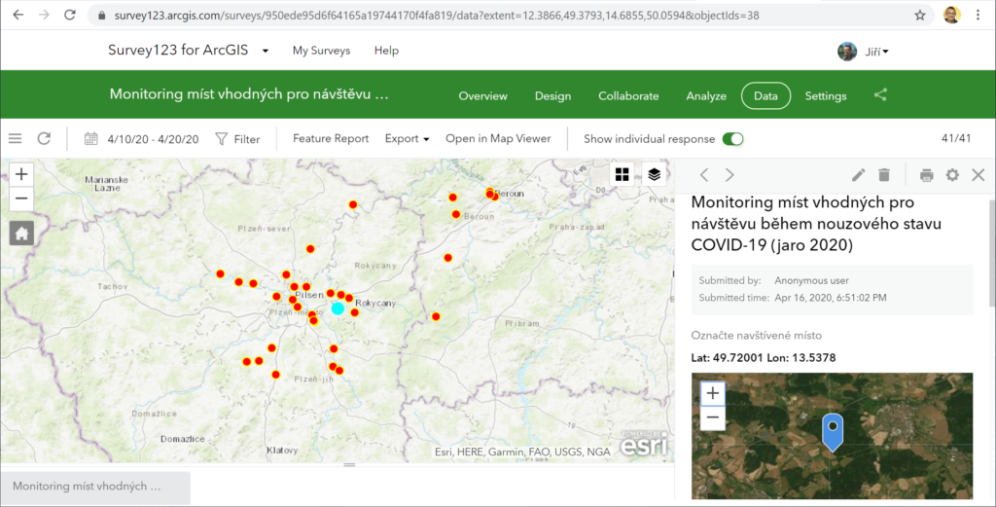996x507 pixels.
Task: Print the response with the printer icon
Action: click(x=926, y=175)
